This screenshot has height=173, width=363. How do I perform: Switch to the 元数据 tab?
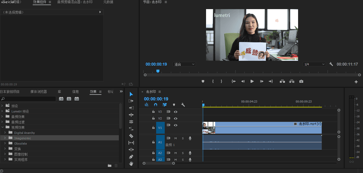108,2
